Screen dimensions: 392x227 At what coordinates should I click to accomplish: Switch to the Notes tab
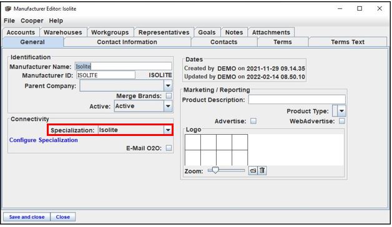234,32
